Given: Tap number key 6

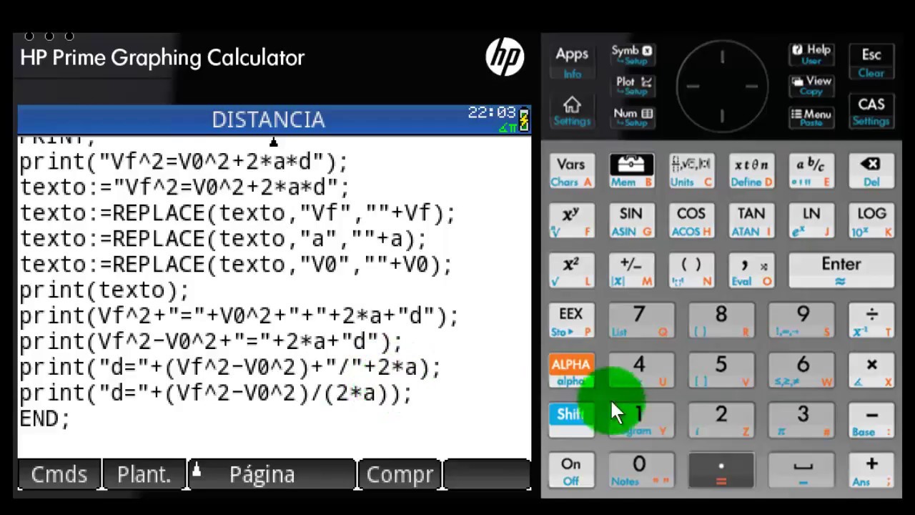Looking at the screenshot, I should [x=803, y=371].
